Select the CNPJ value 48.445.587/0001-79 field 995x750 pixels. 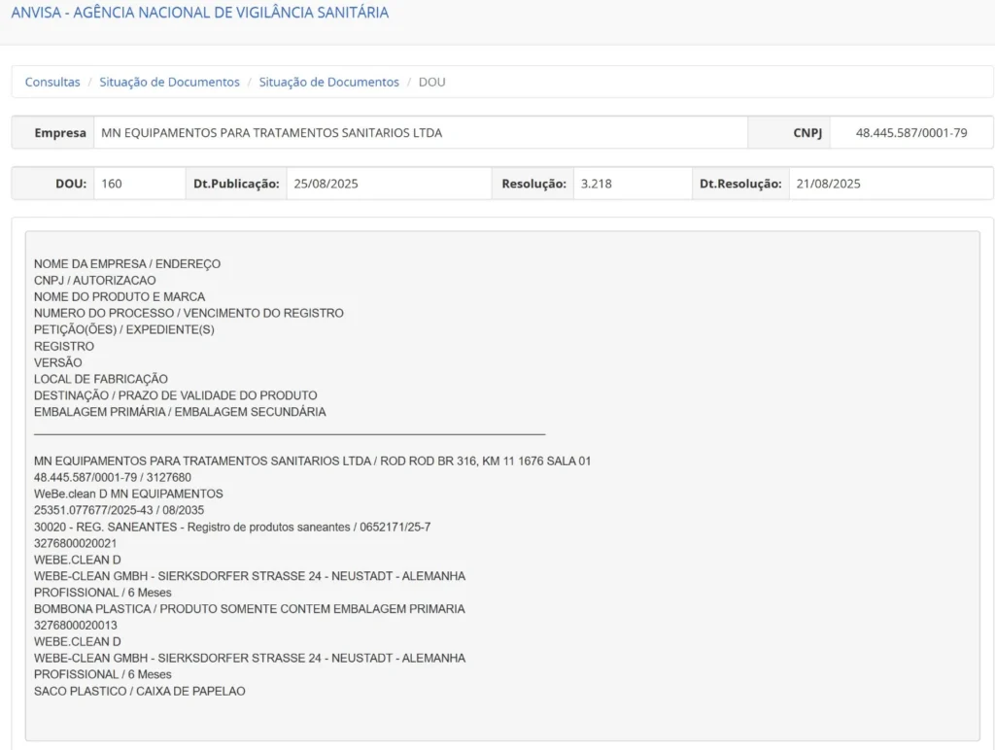coord(910,133)
